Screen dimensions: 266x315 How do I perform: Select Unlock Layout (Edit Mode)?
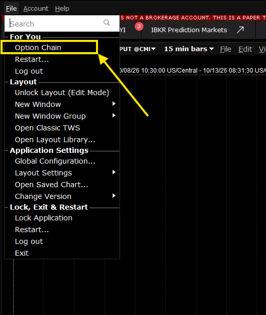tap(62, 93)
